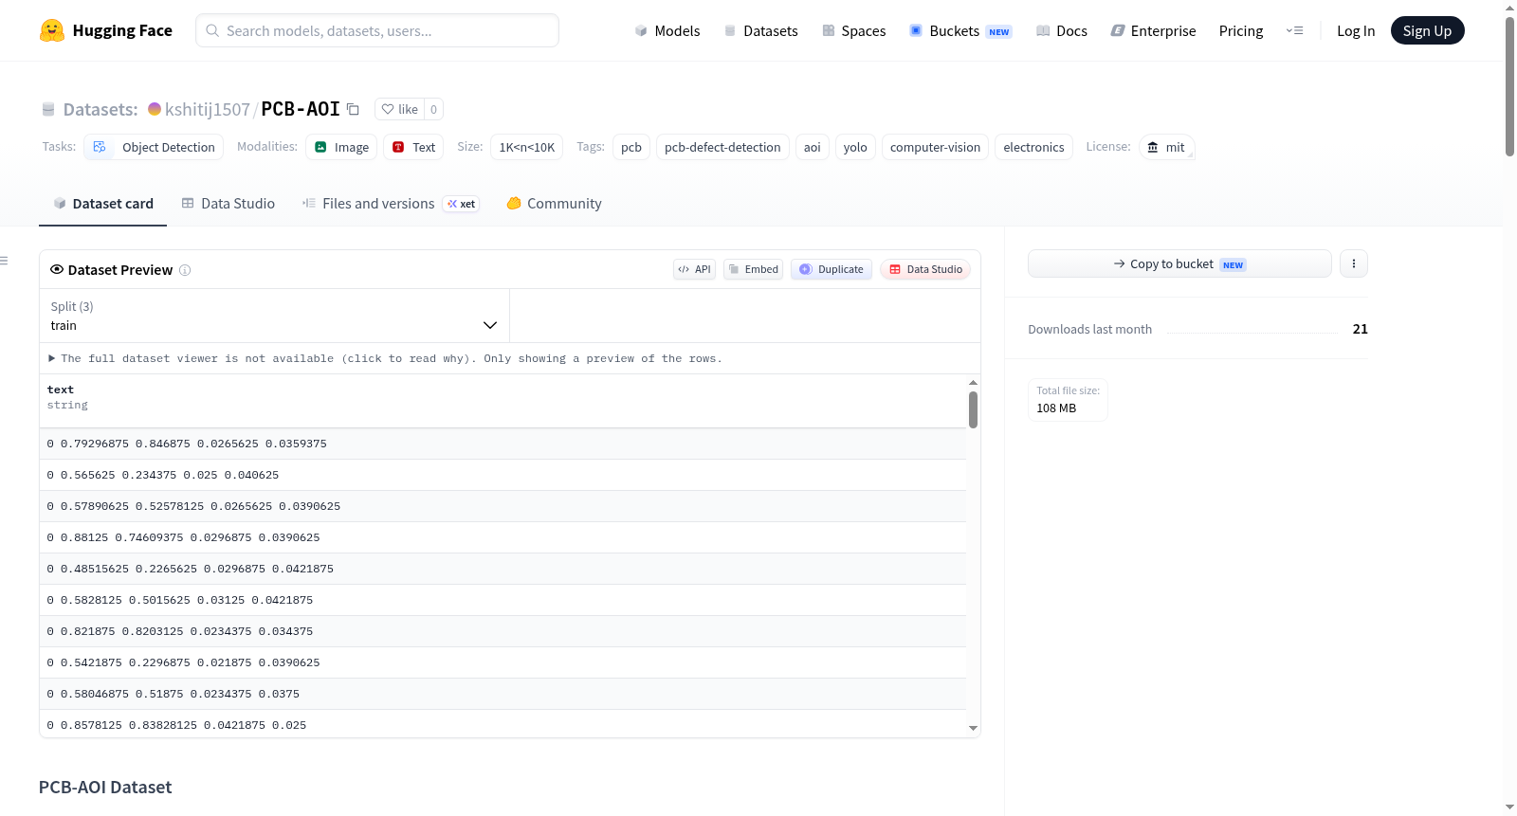The image size is (1517, 816).
Task: Click the Total file size 108 MB box
Action: click(1068, 400)
